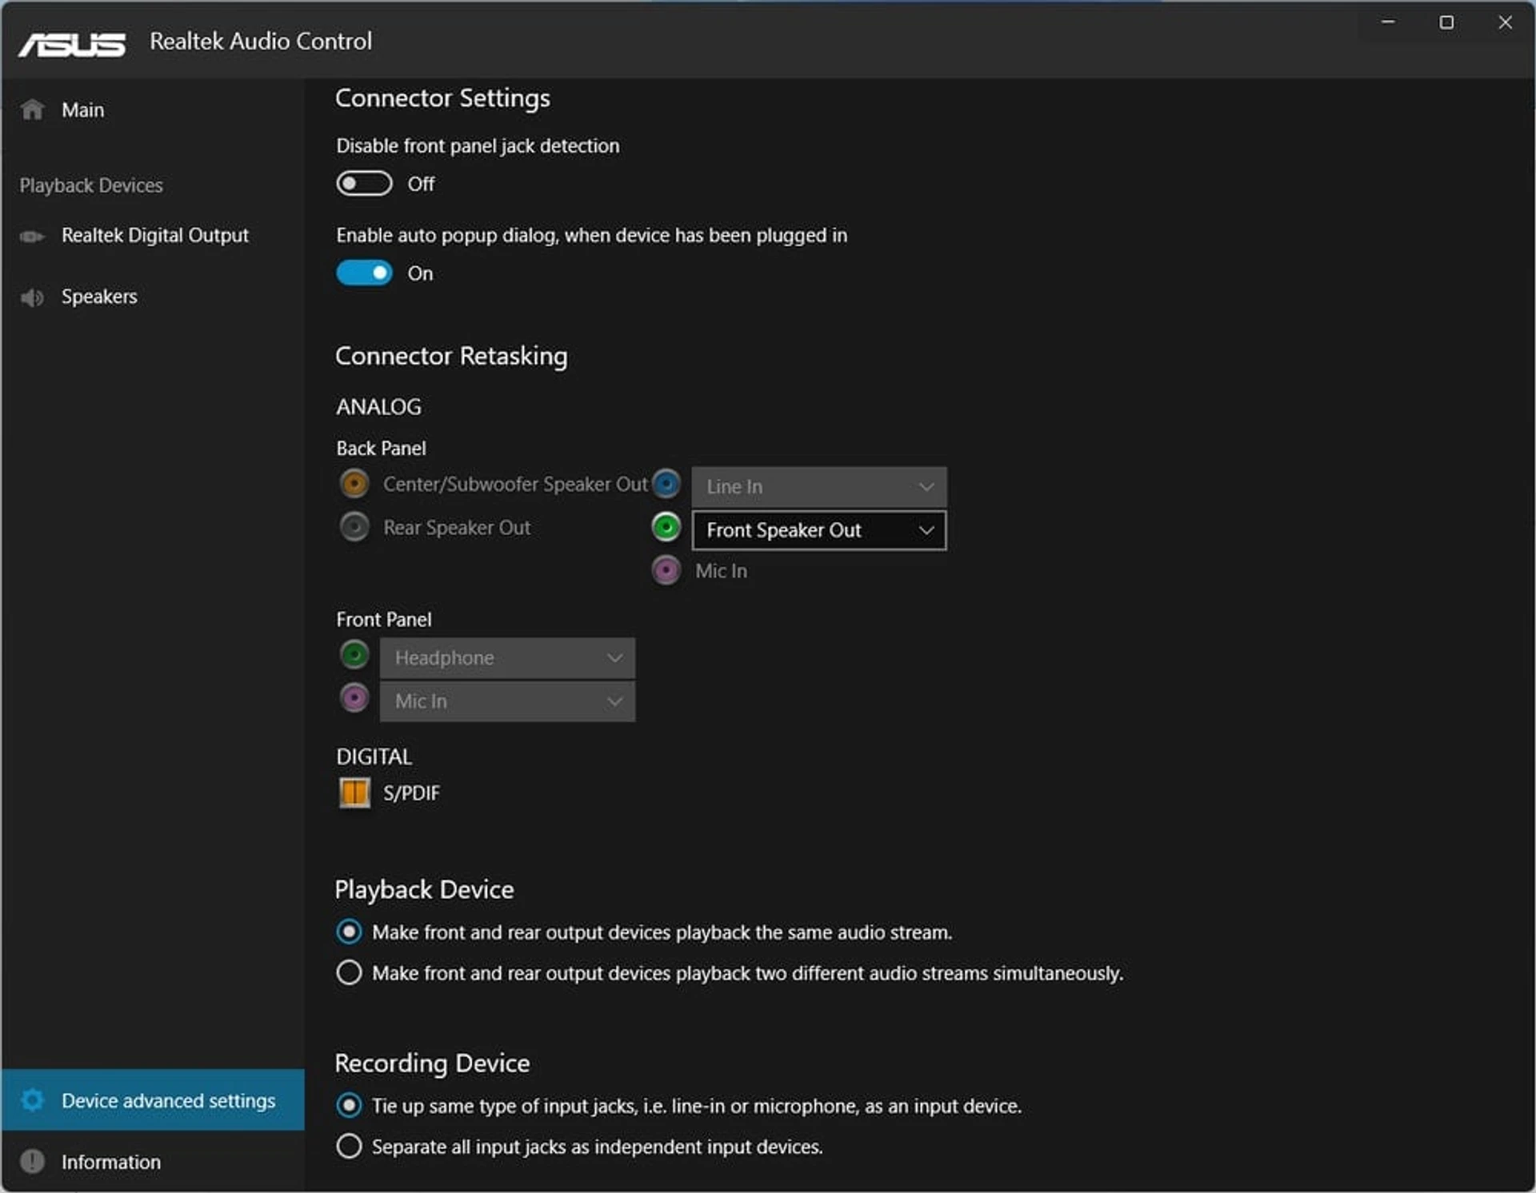
Task: Open Device advanced settings page
Action: pos(152,1100)
